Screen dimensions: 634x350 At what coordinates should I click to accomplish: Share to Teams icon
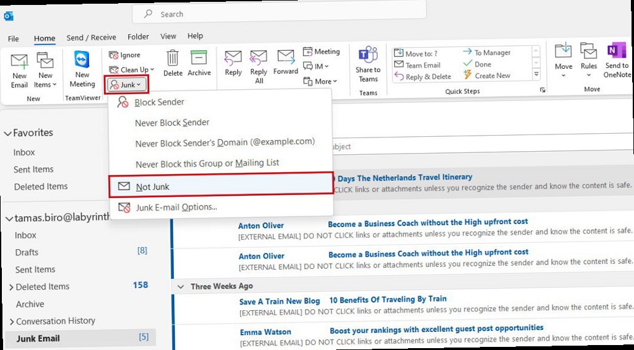coord(368,56)
